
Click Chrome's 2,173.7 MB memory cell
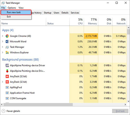(x=91, y=36)
